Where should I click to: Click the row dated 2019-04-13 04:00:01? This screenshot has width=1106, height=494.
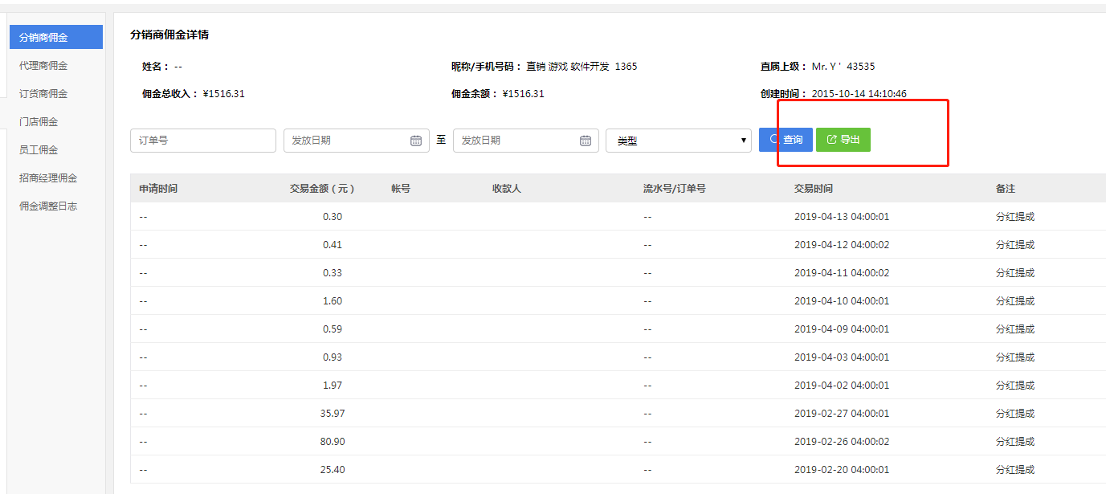tap(841, 217)
